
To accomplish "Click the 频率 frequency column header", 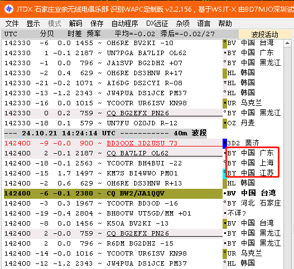I will coord(94,34).
